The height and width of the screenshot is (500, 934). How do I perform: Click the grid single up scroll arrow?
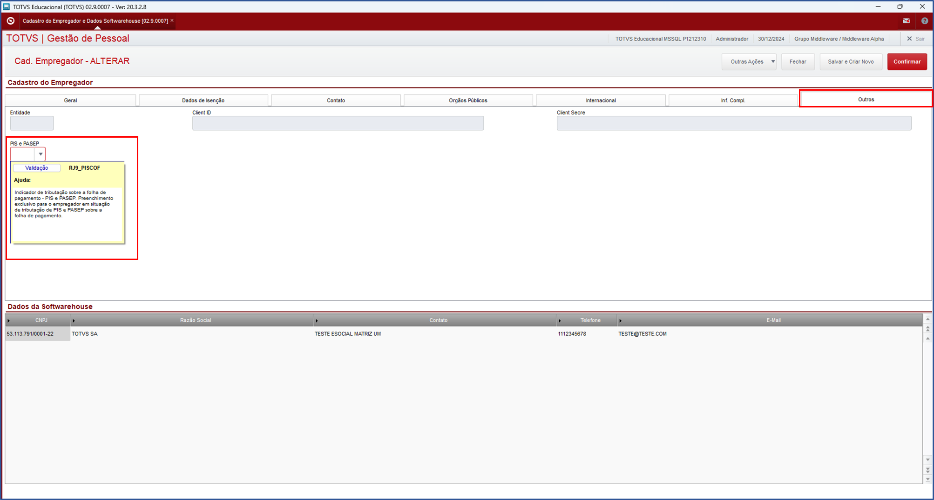pos(927,339)
